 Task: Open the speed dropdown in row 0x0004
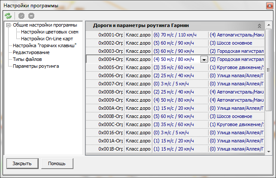pyautogui.click(x=204, y=59)
